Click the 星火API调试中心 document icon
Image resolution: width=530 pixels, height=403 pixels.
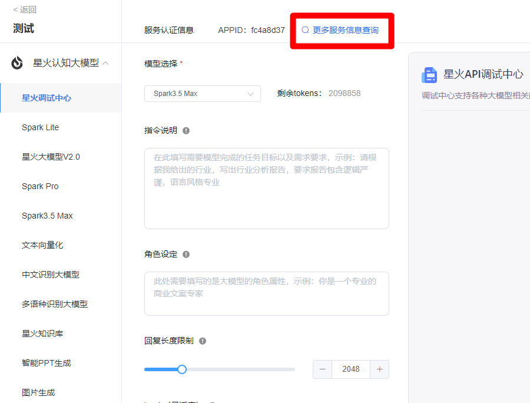[x=429, y=75]
